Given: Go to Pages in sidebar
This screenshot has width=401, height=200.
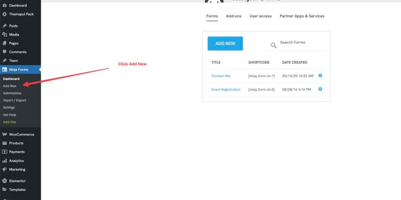Looking at the screenshot, I should (x=14, y=43).
